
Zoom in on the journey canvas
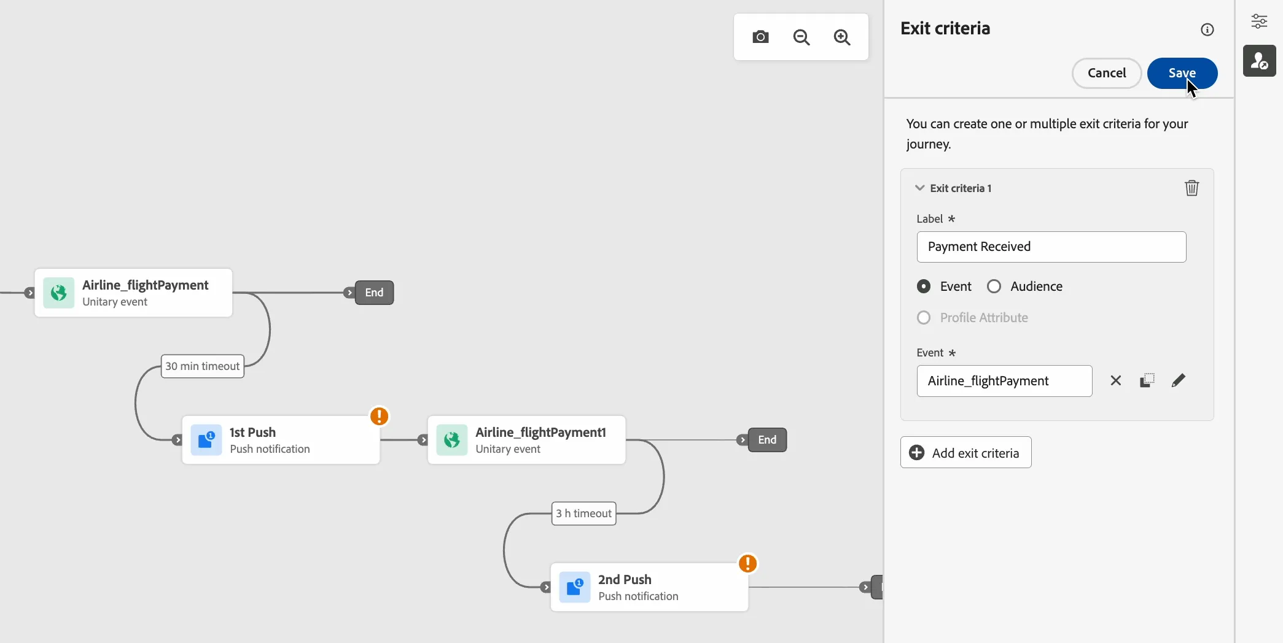[x=842, y=37]
